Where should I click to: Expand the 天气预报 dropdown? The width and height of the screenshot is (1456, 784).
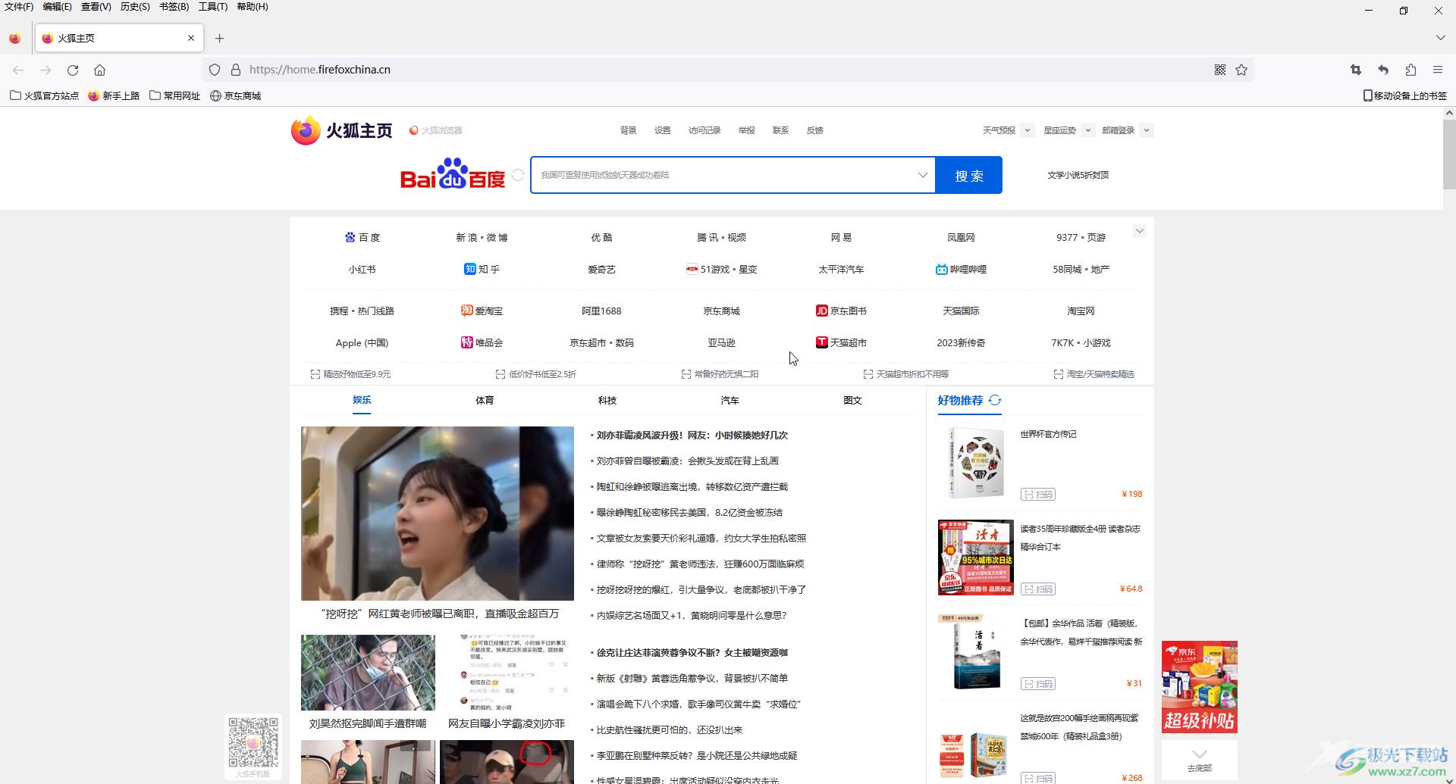tap(1027, 130)
